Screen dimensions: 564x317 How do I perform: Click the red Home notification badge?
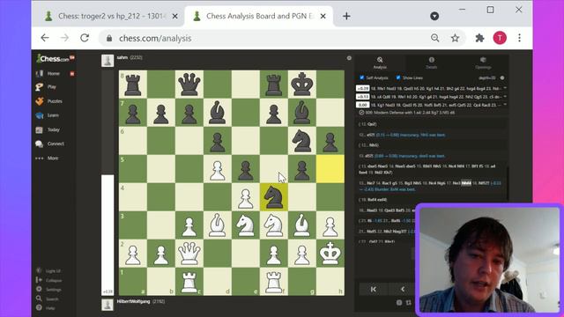72,74
